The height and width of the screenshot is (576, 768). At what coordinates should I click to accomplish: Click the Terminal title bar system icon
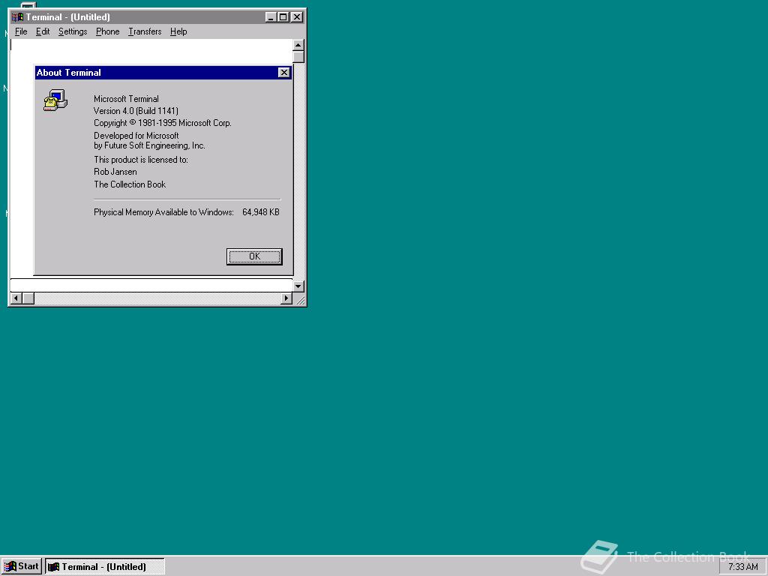(x=18, y=17)
